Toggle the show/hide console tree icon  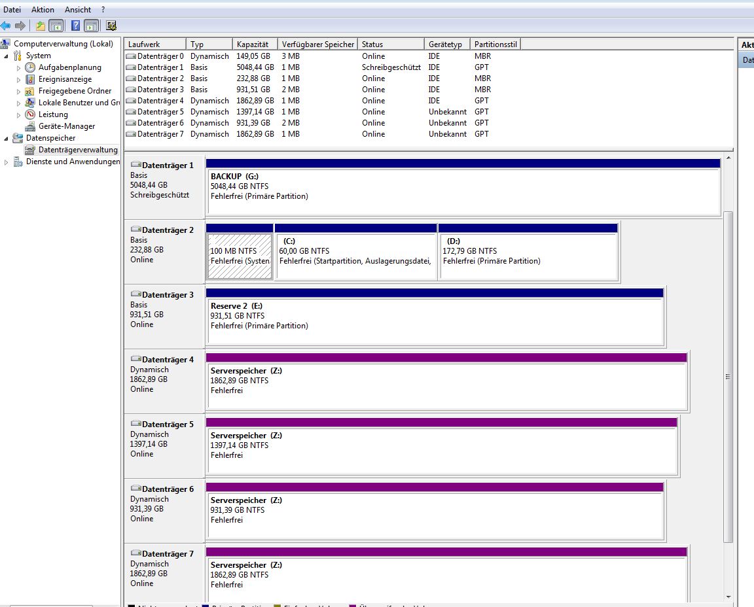coord(56,26)
